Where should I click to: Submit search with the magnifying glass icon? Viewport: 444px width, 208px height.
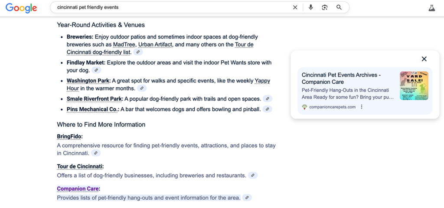[339, 7]
